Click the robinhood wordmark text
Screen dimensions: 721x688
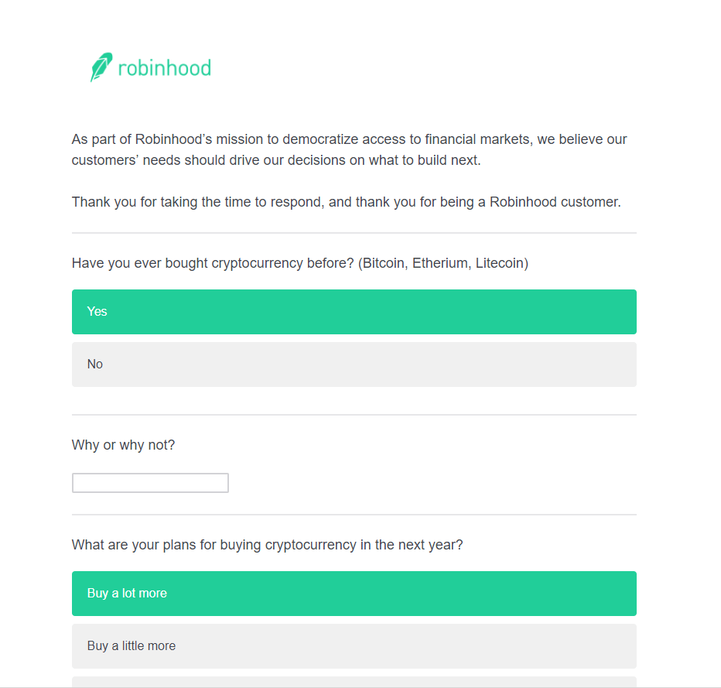(x=164, y=68)
